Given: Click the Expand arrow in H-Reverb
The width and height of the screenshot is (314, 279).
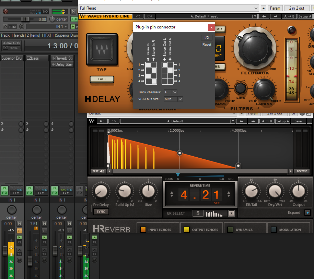Looking at the screenshot, I should tap(307, 213).
